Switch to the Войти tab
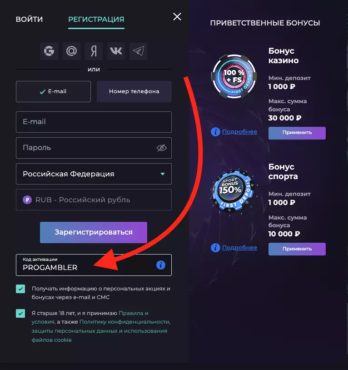Image resolution: width=348 pixels, height=370 pixels. point(29,19)
